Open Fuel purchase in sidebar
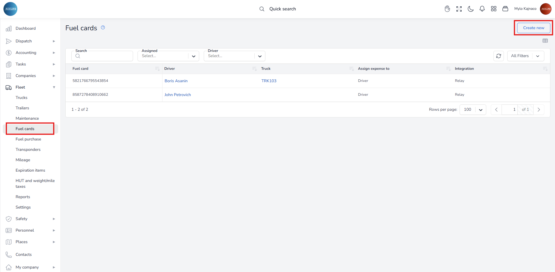 pos(28,139)
